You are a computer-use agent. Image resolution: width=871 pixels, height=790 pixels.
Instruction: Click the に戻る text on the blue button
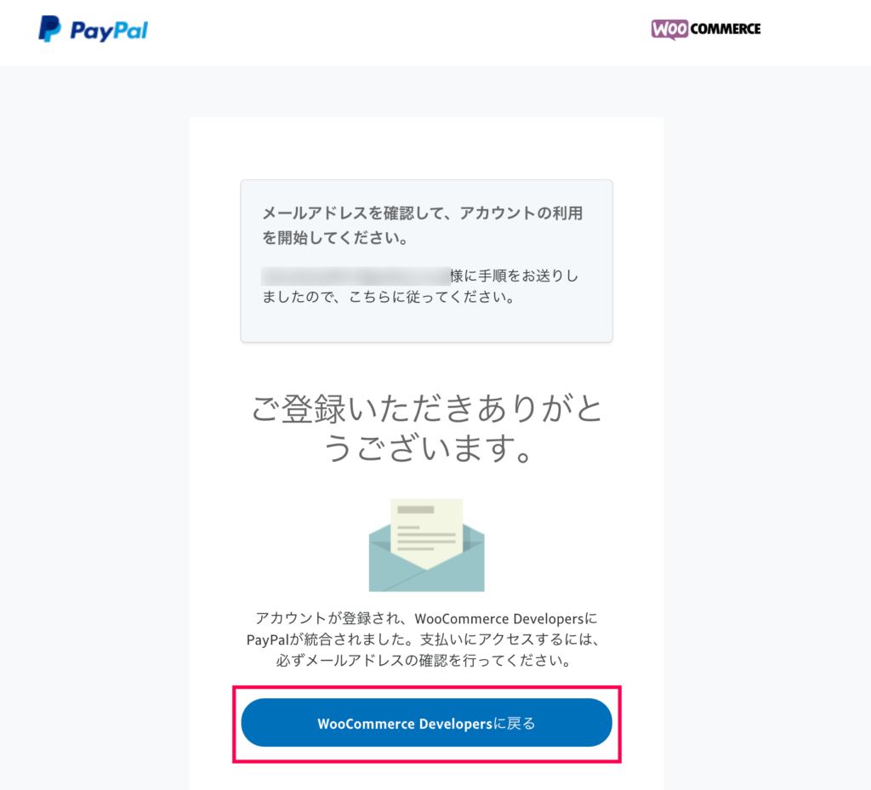[515, 724]
